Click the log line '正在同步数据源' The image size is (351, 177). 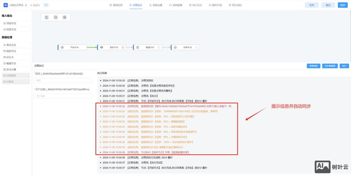coord(159,111)
